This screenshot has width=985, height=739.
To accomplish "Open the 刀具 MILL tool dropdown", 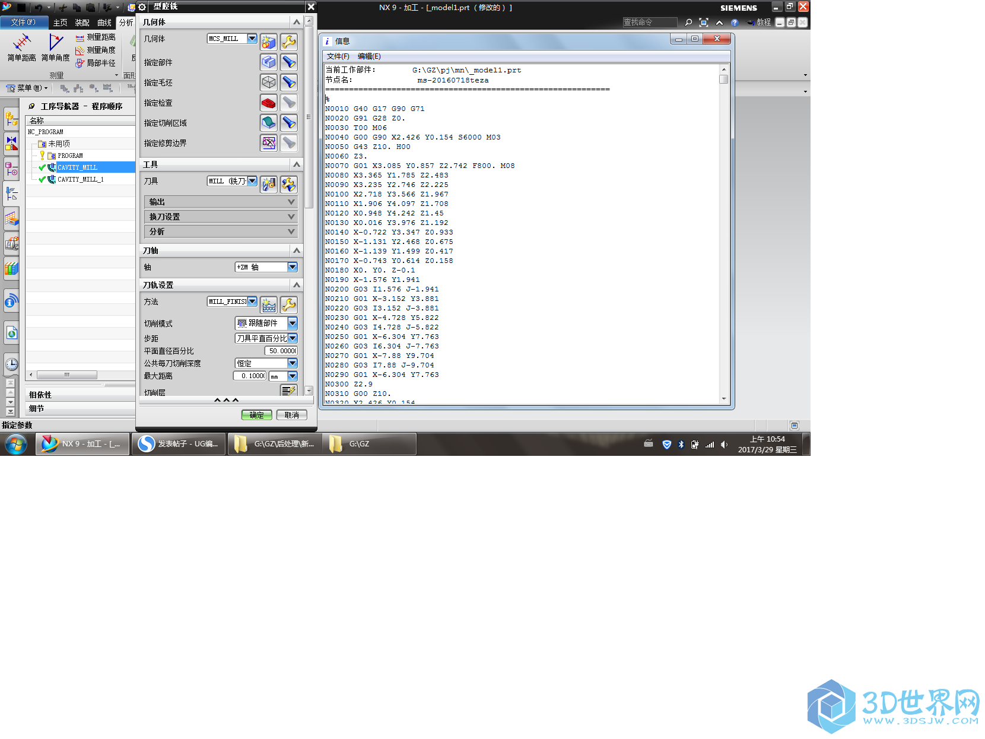I will click(x=252, y=181).
